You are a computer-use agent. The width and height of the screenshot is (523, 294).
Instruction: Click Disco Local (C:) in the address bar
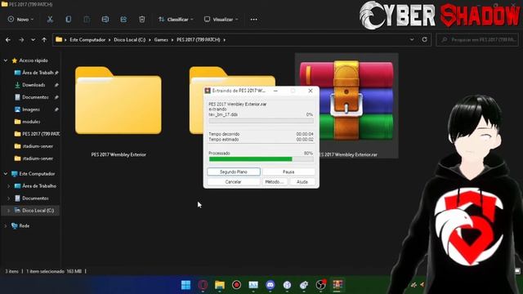point(130,40)
